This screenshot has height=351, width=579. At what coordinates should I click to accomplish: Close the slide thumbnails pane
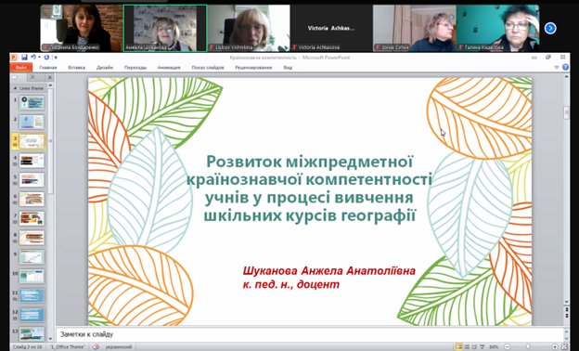pyautogui.click(x=49, y=77)
